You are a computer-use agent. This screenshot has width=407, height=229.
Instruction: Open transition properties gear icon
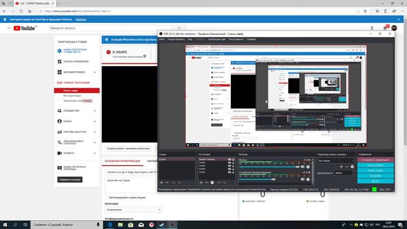point(352,167)
